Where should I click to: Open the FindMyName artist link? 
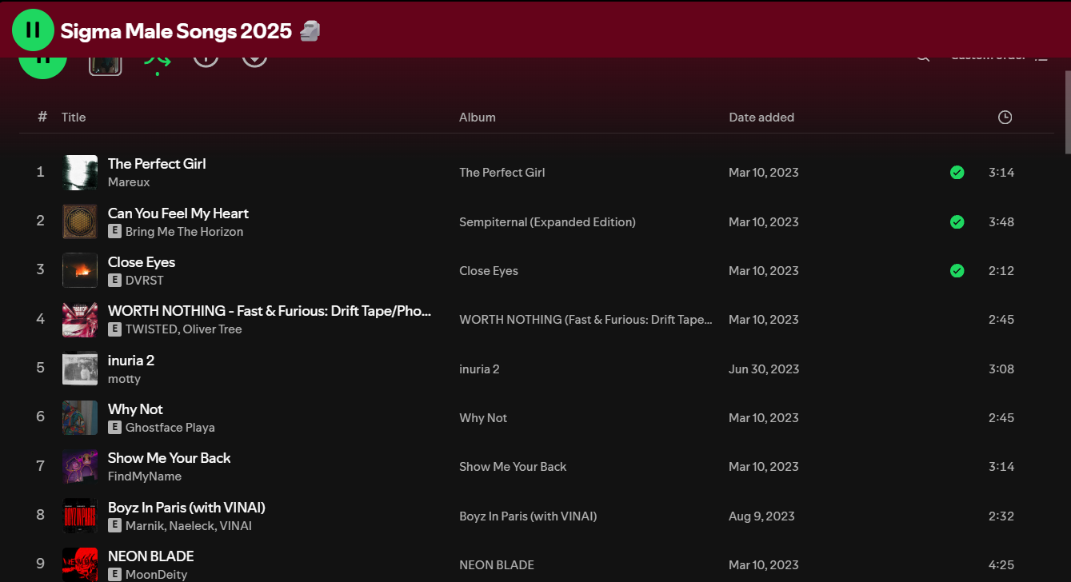[x=145, y=476]
